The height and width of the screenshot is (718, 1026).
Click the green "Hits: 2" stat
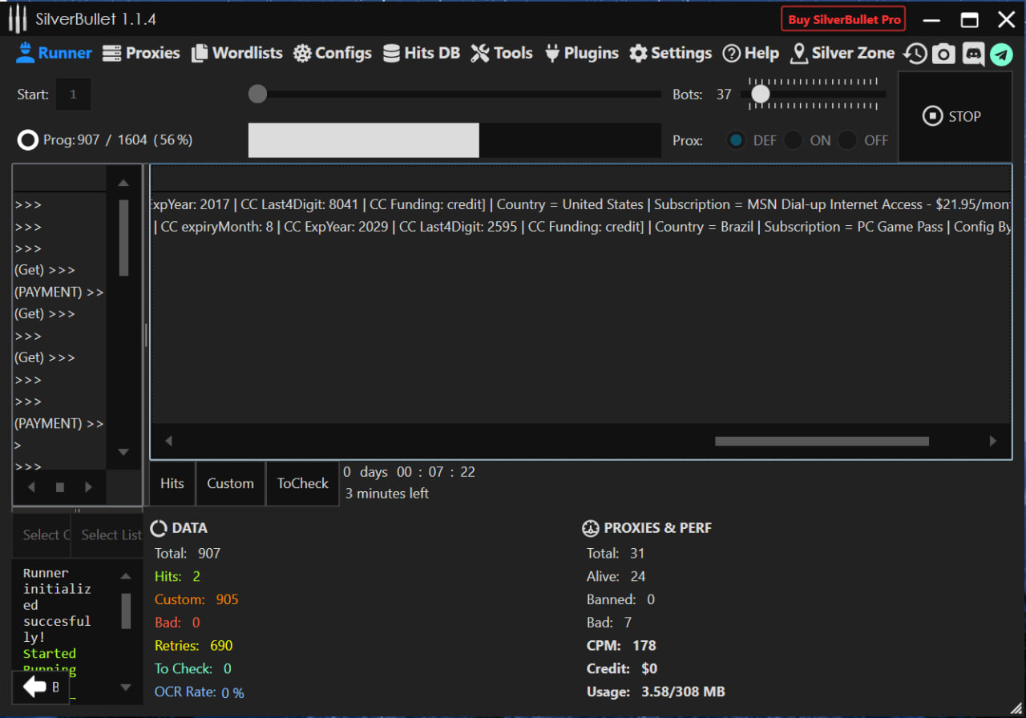coord(178,576)
